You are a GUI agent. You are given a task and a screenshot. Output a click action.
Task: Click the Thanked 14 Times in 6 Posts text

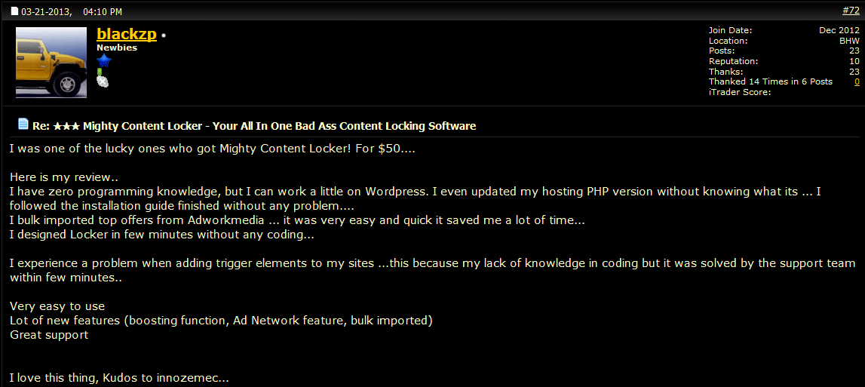click(x=771, y=81)
